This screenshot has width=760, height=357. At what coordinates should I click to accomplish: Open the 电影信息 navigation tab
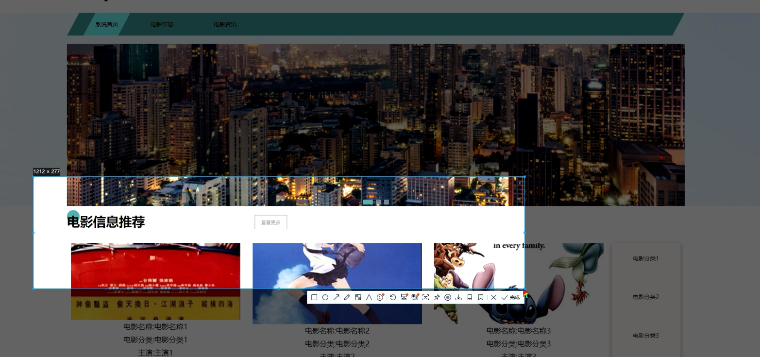tap(162, 24)
